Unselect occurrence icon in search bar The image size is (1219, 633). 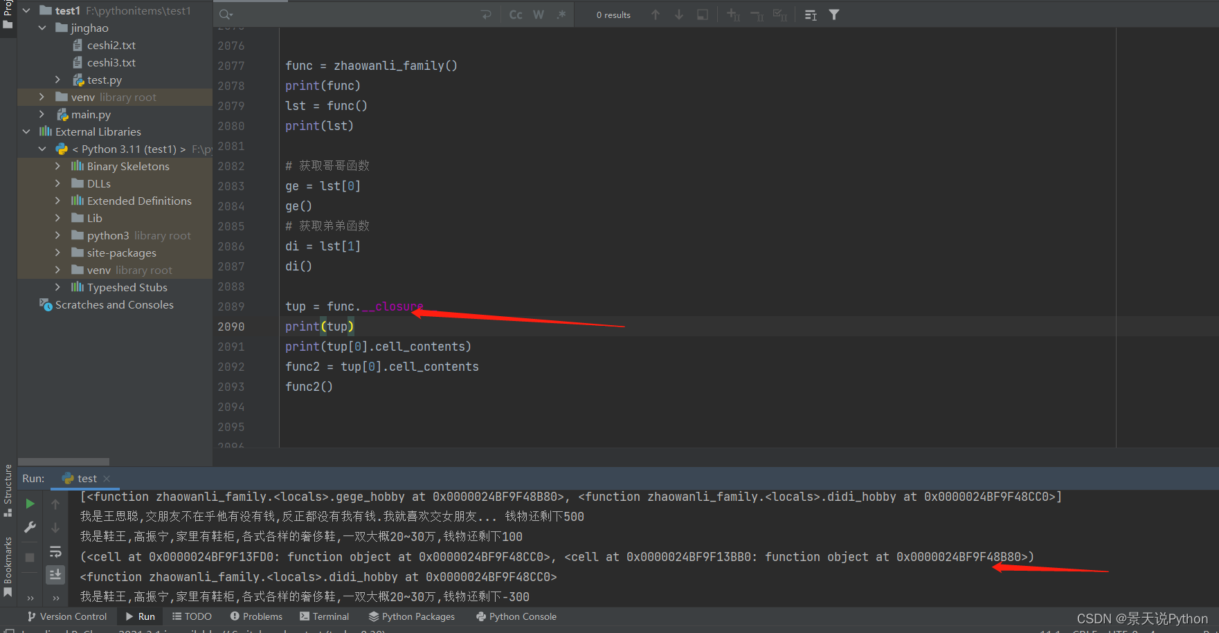[x=757, y=15]
